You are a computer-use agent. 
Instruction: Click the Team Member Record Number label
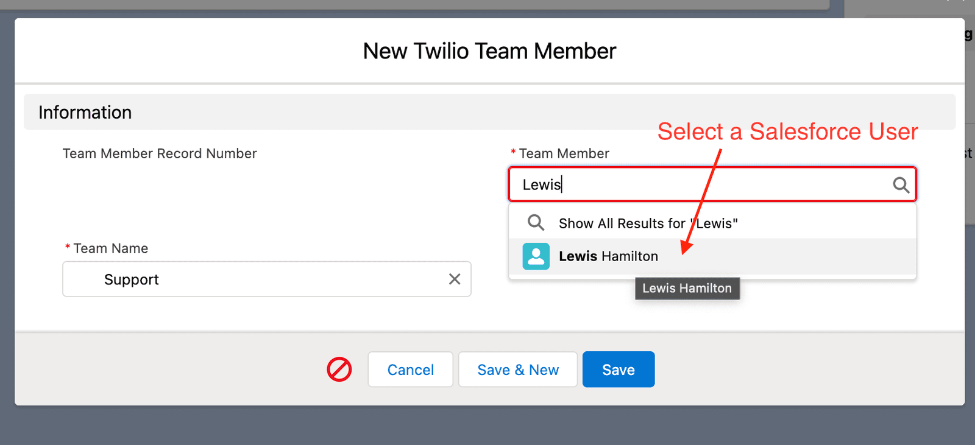[160, 153]
